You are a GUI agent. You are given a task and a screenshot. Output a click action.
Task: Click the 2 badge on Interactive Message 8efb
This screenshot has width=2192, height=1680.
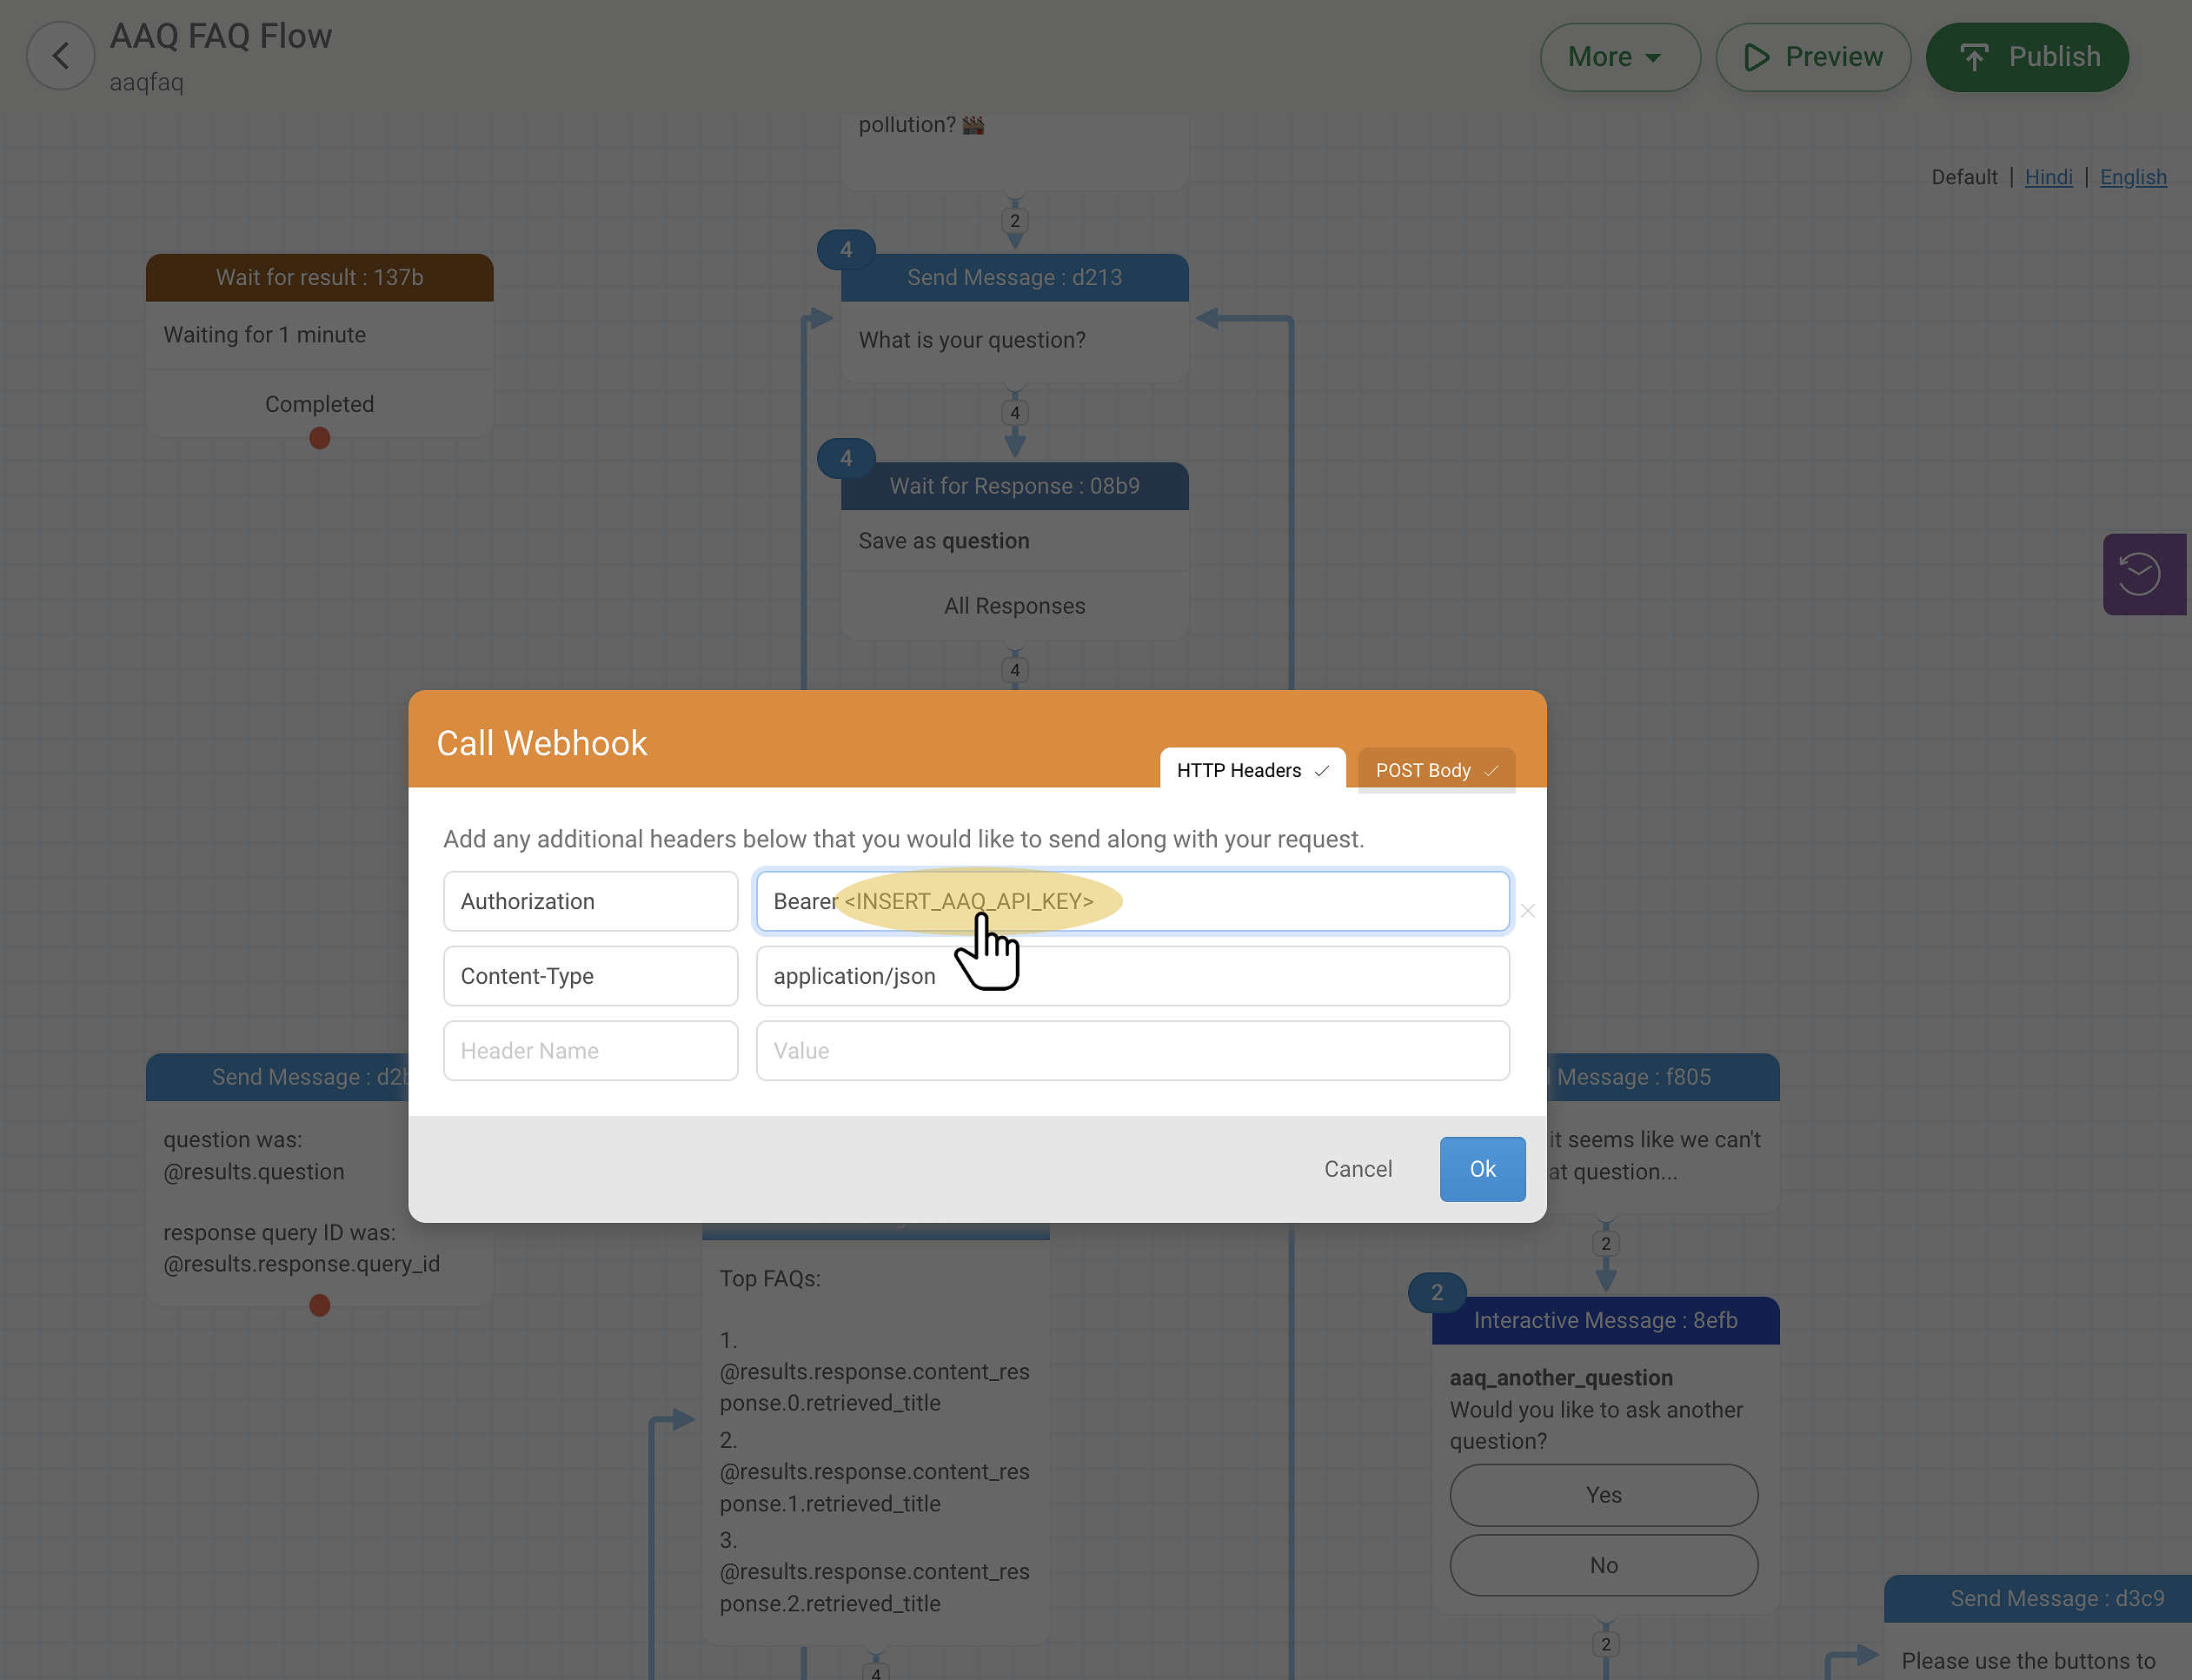(x=1437, y=1292)
